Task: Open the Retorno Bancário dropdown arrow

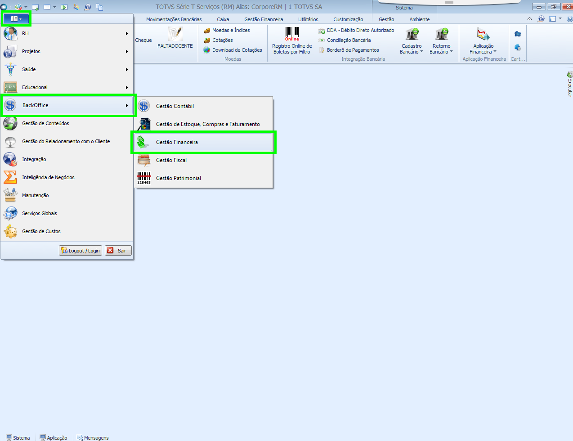Action: [451, 52]
